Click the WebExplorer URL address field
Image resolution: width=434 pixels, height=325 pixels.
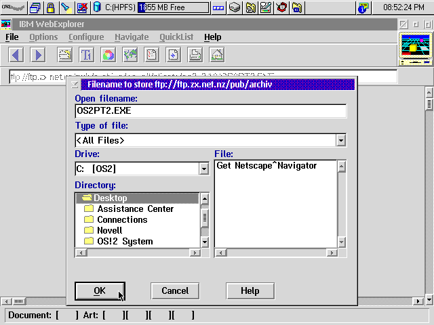[x=203, y=77]
